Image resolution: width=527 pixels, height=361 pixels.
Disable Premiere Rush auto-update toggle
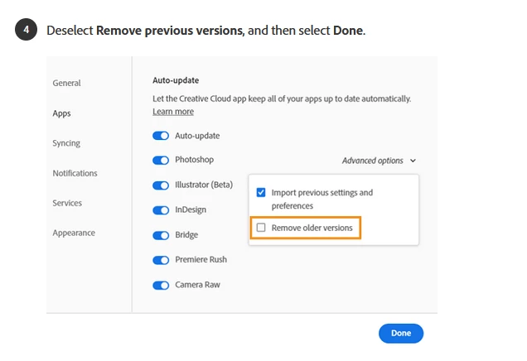coord(161,260)
